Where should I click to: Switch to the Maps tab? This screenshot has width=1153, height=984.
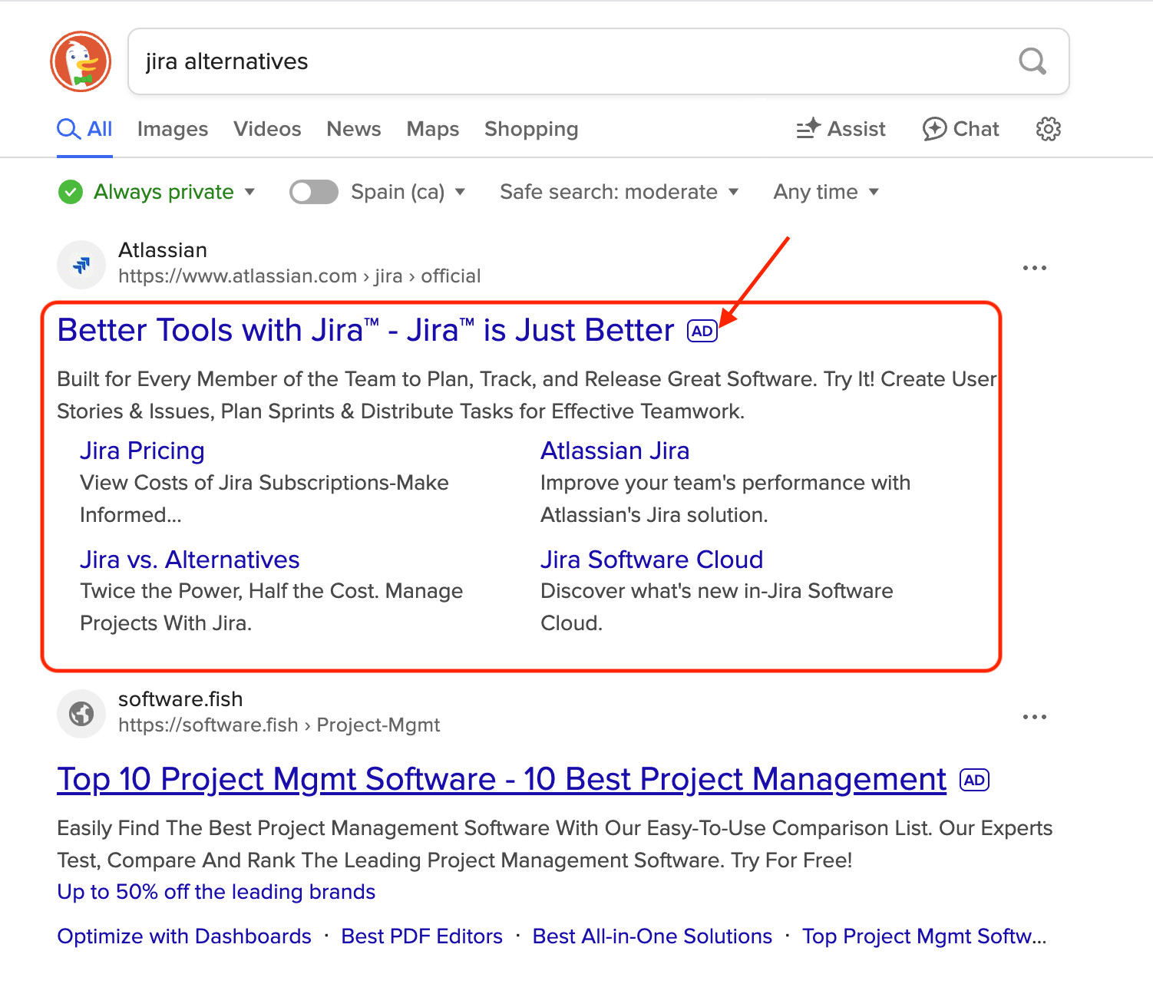point(433,129)
